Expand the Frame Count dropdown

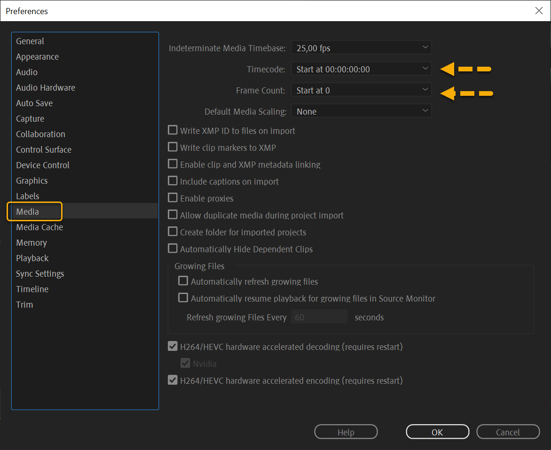(x=361, y=90)
